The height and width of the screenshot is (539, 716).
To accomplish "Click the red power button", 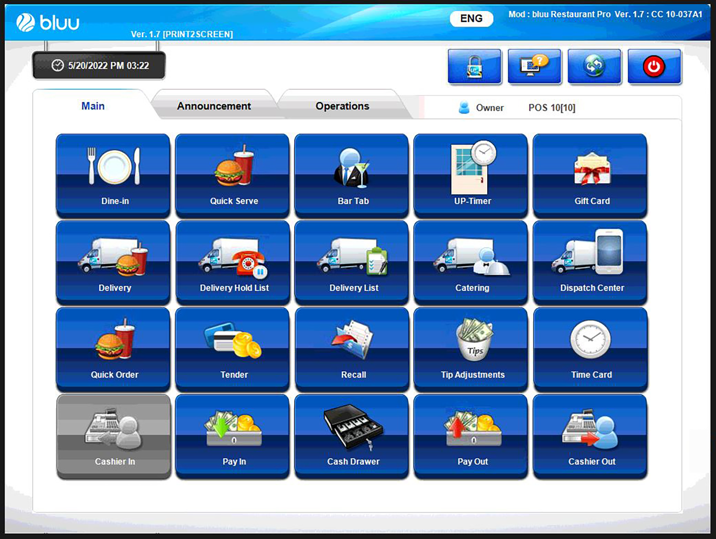I will point(654,66).
